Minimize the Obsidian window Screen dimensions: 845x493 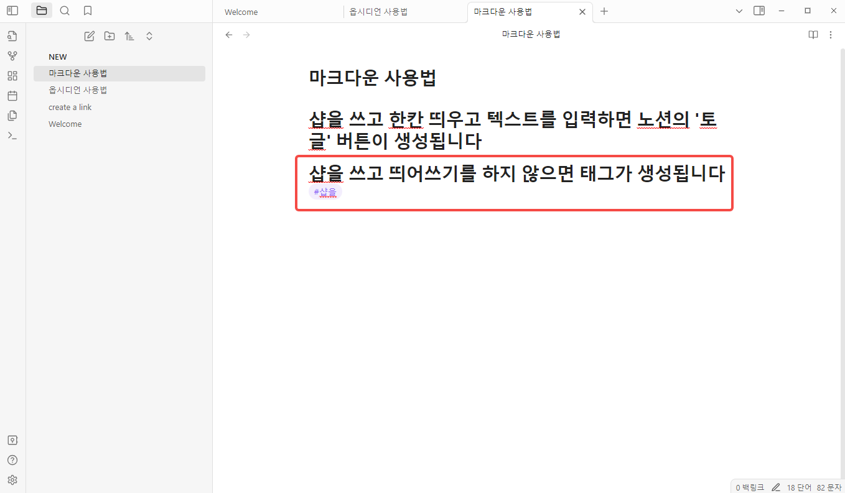(x=782, y=11)
